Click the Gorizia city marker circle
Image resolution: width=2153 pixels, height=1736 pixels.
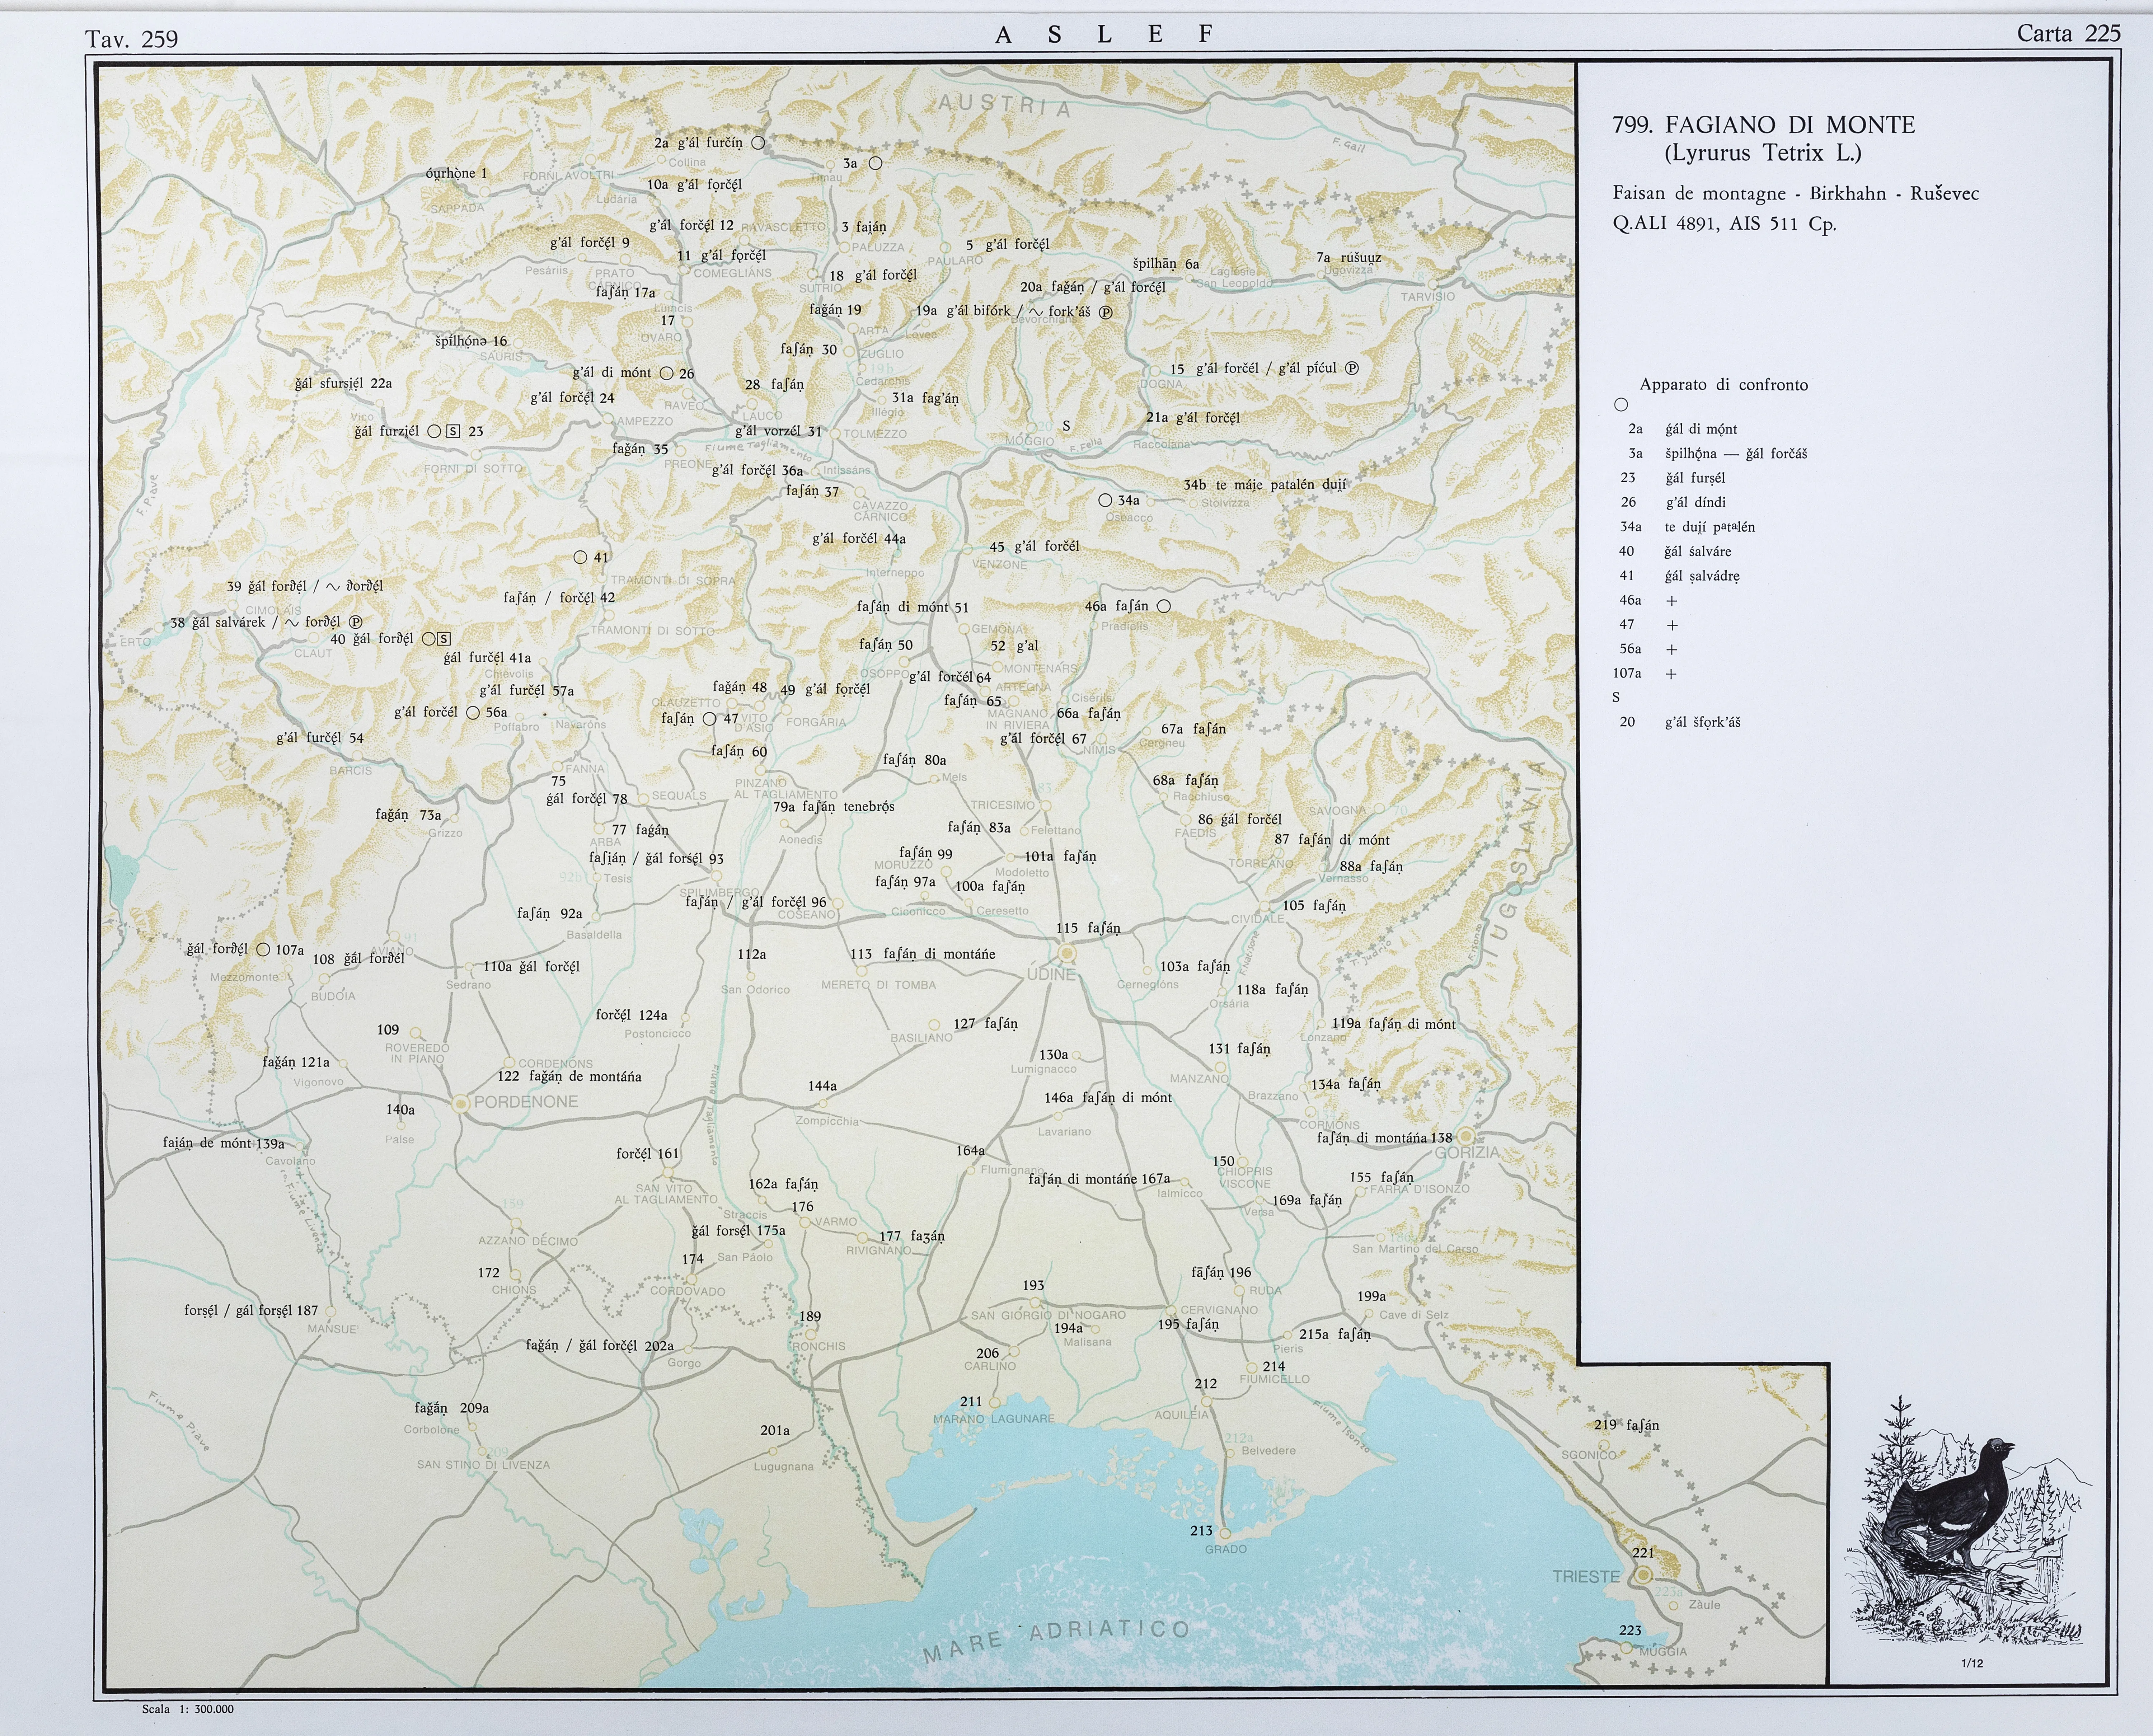1465,1136
